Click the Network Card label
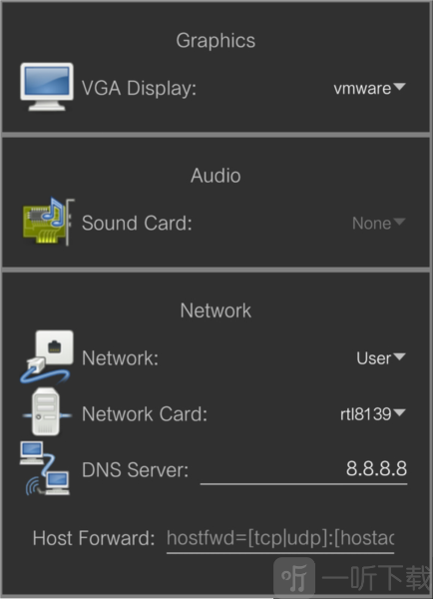This screenshot has width=433, height=599. (x=145, y=414)
